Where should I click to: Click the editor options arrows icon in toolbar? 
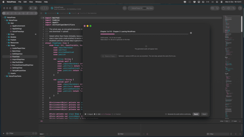(234, 8)
